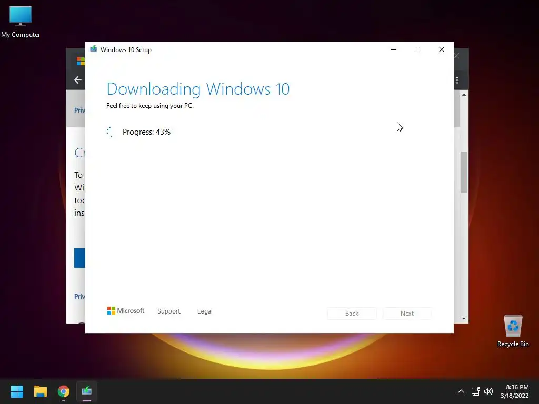Go back in the browser window behind

tap(78, 80)
